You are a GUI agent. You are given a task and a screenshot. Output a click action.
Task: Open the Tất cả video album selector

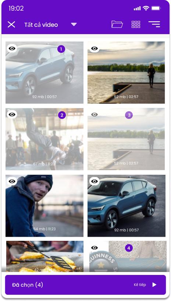point(41,25)
